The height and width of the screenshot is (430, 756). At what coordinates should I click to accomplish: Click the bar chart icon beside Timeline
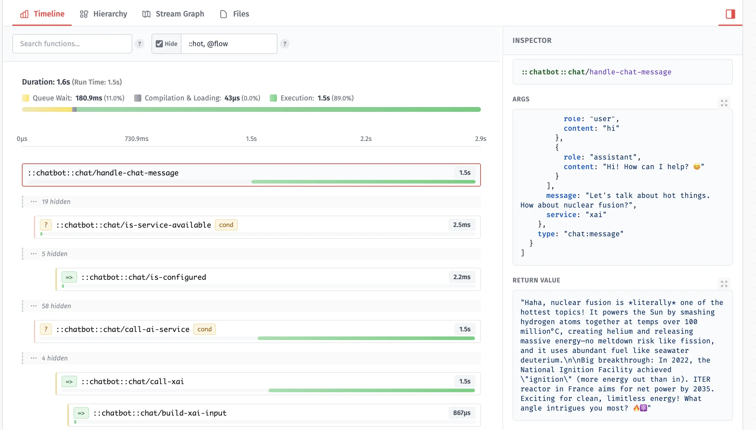tap(24, 14)
